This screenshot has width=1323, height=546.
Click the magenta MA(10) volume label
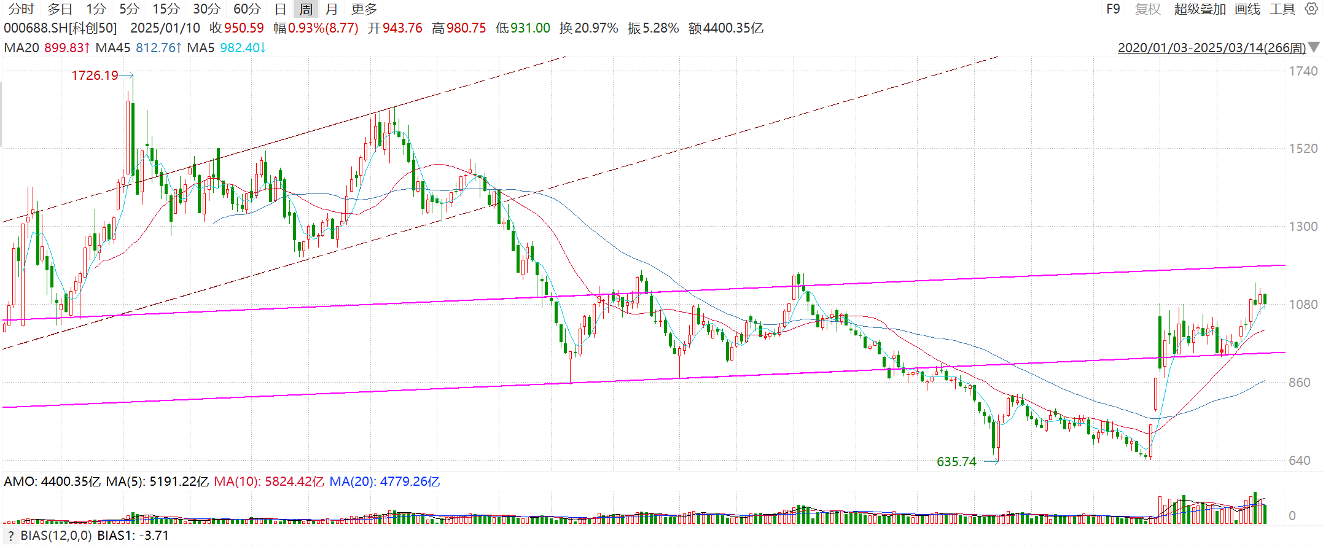click(268, 482)
